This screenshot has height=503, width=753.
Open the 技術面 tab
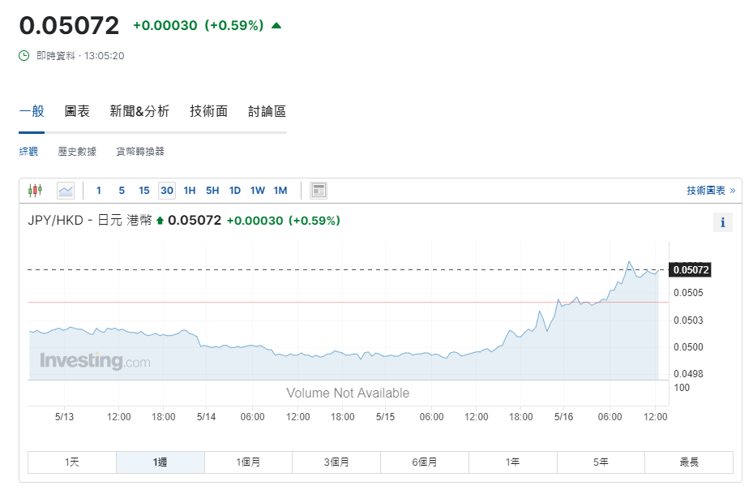pyautogui.click(x=208, y=111)
